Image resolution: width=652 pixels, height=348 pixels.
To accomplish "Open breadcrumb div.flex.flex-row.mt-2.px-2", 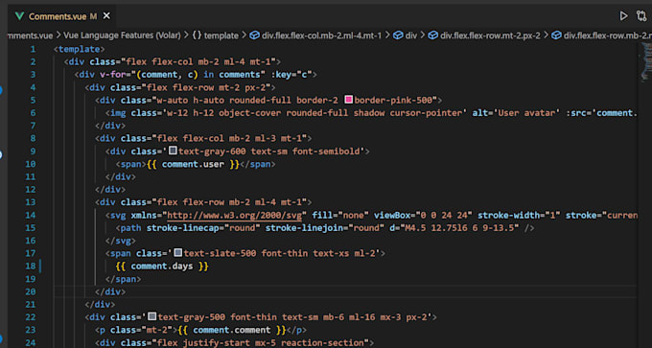I will point(484,35).
